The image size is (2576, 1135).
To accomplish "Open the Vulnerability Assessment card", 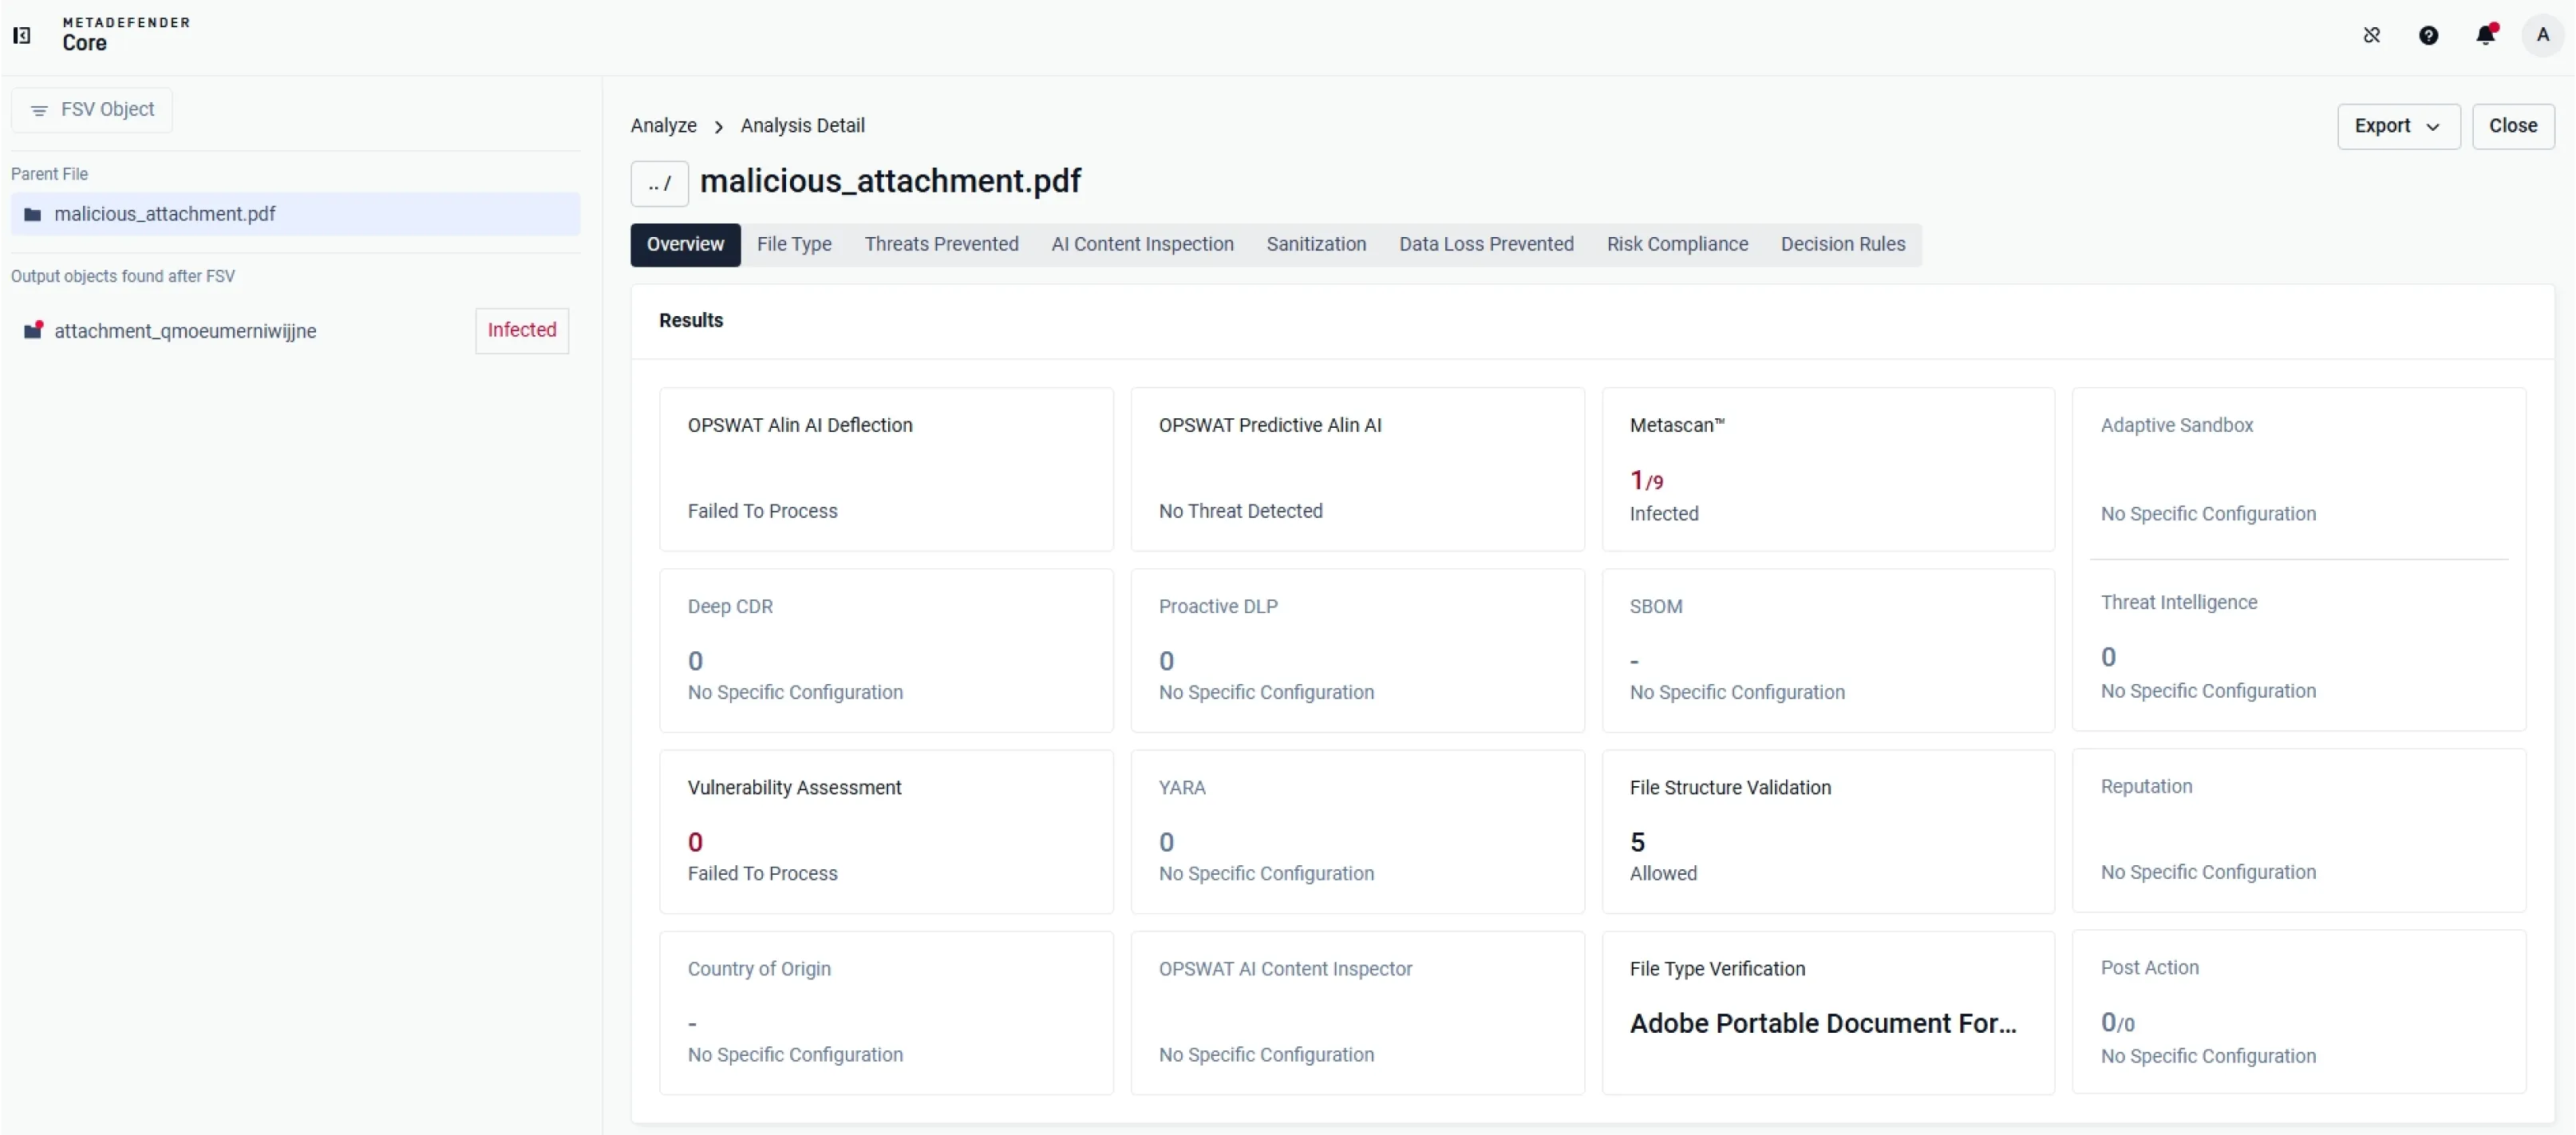I will pyautogui.click(x=886, y=831).
